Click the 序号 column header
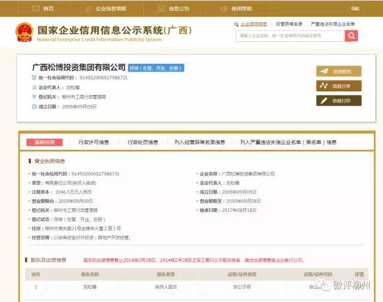This screenshot has height=302, width=383. tap(36, 274)
